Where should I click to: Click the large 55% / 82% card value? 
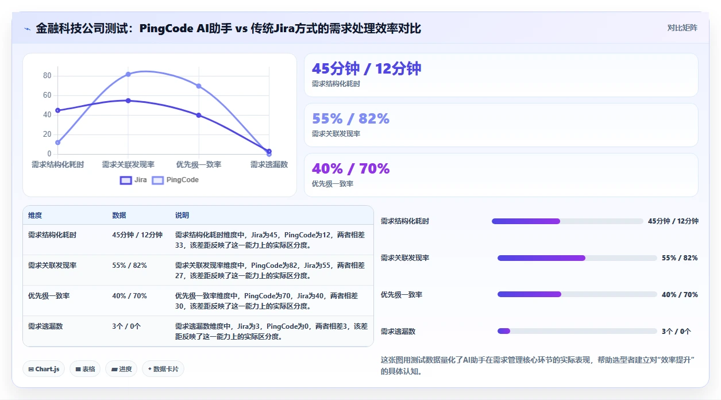tap(350, 118)
